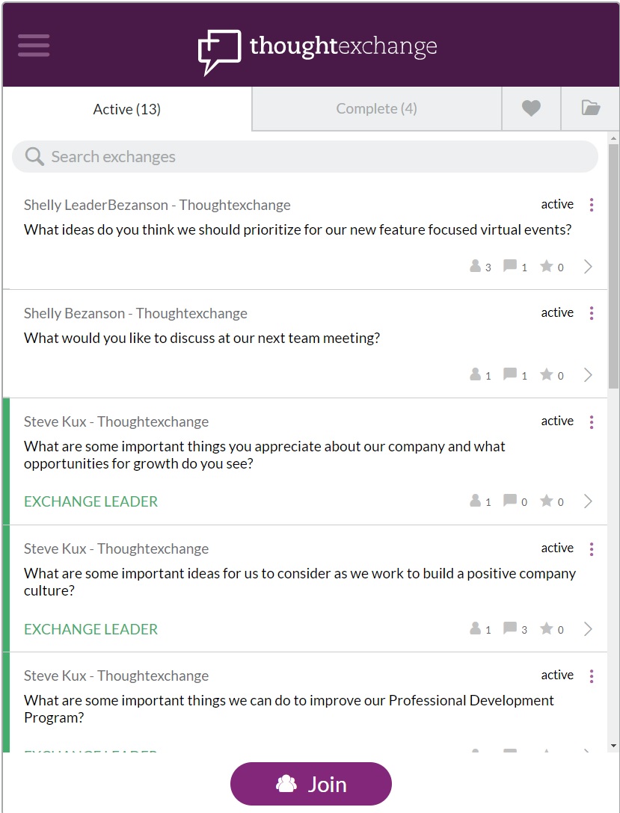Expand the virtual events exchange chevron
This screenshot has width=620, height=813.
pyautogui.click(x=588, y=267)
